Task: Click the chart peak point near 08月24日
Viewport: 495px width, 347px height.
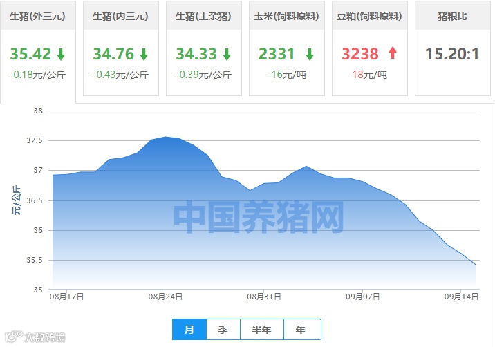Action: click(x=166, y=137)
